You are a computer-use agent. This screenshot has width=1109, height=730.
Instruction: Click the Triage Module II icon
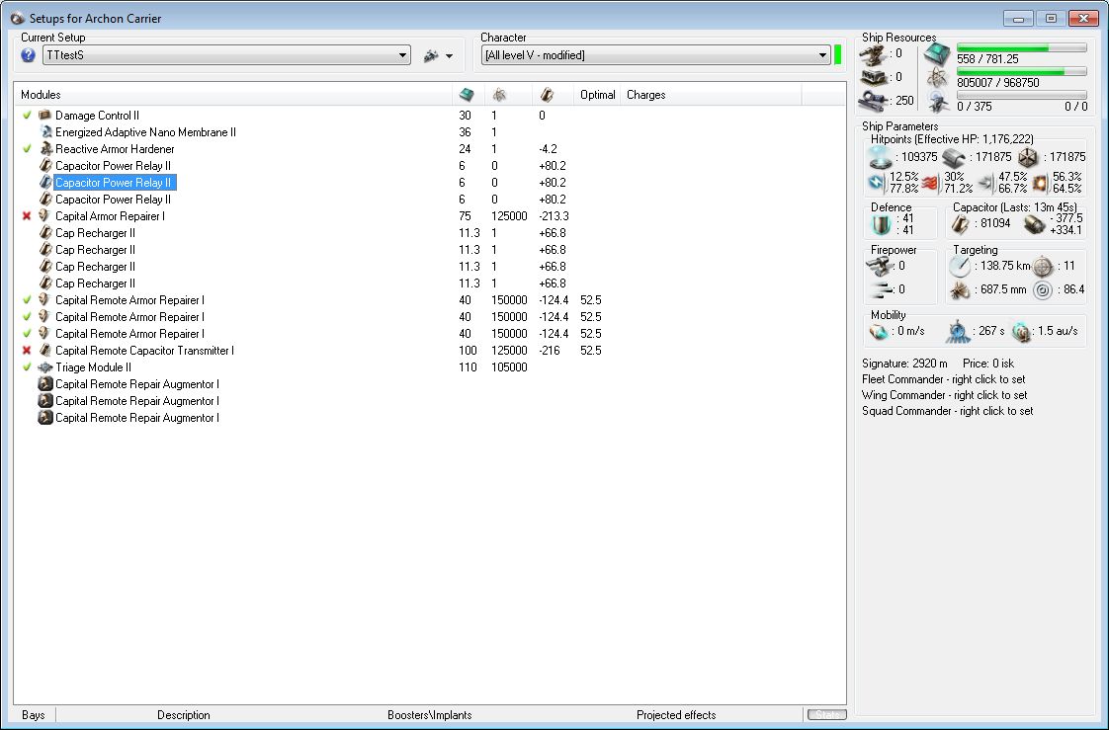coord(45,367)
